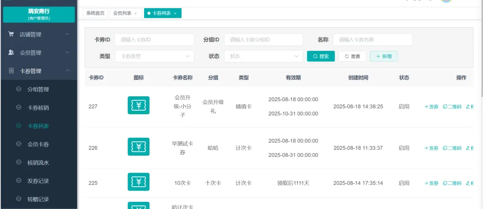
Task: Open the 状态 status dropdown
Action: point(263,56)
